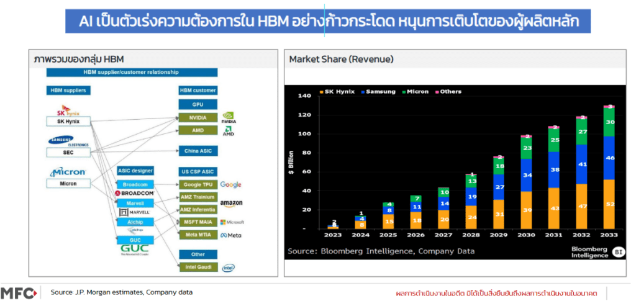This screenshot has height=301, width=636.
Task: Click the Micron green legend entry
Action: (415, 91)
